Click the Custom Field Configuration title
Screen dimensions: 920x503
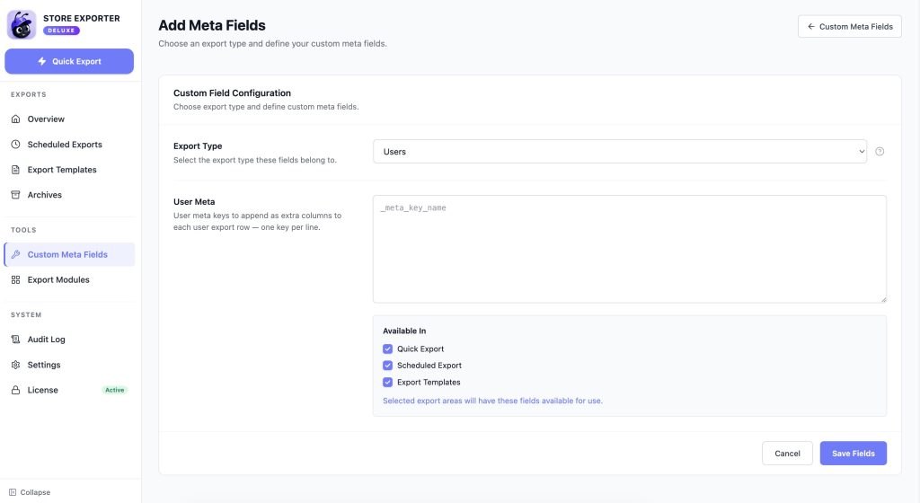232,93
